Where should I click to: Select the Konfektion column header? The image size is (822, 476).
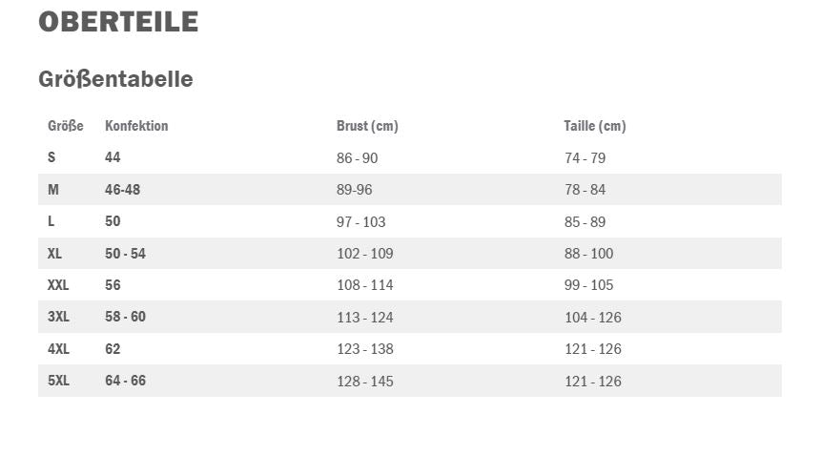click(x=136, y=126)
